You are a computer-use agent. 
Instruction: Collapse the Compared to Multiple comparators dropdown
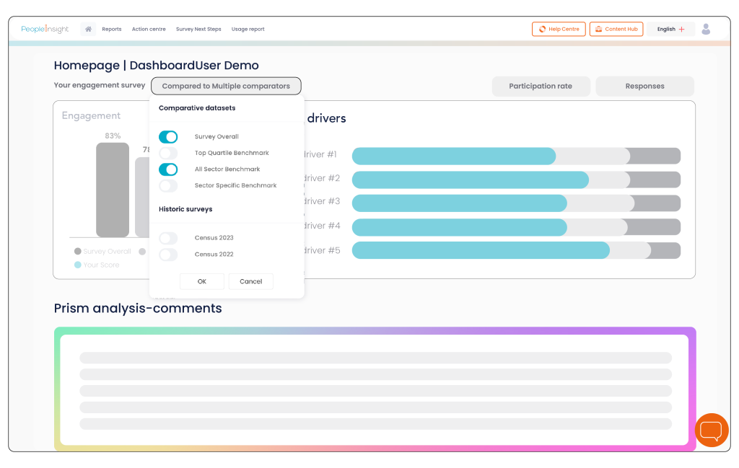point(226,86)
